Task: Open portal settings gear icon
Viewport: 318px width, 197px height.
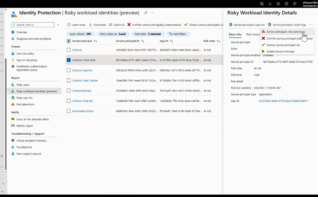Action: [278, 4]
